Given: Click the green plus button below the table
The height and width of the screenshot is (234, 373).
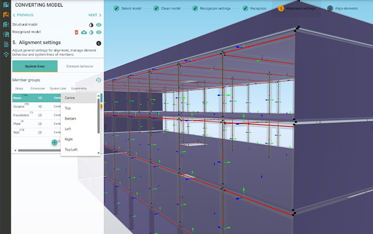Looking at the screenshot, I should coord(54,143).
